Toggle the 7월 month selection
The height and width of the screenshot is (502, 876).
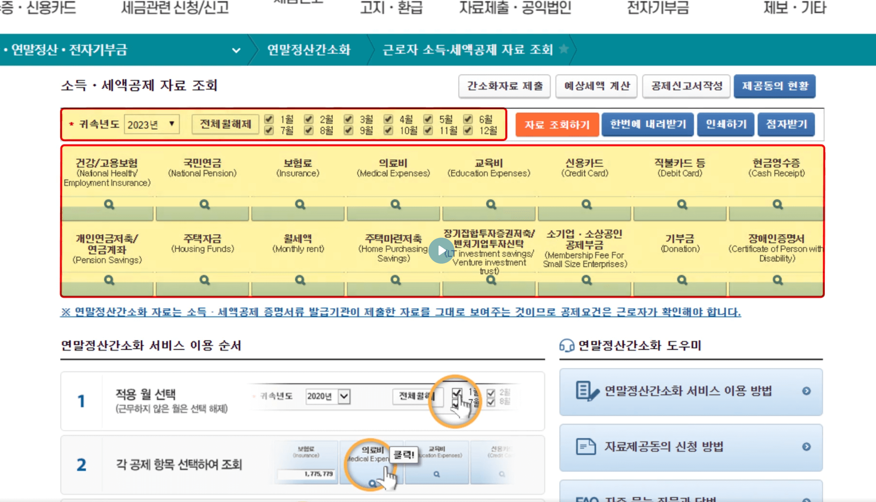click(x=268, y=131)
